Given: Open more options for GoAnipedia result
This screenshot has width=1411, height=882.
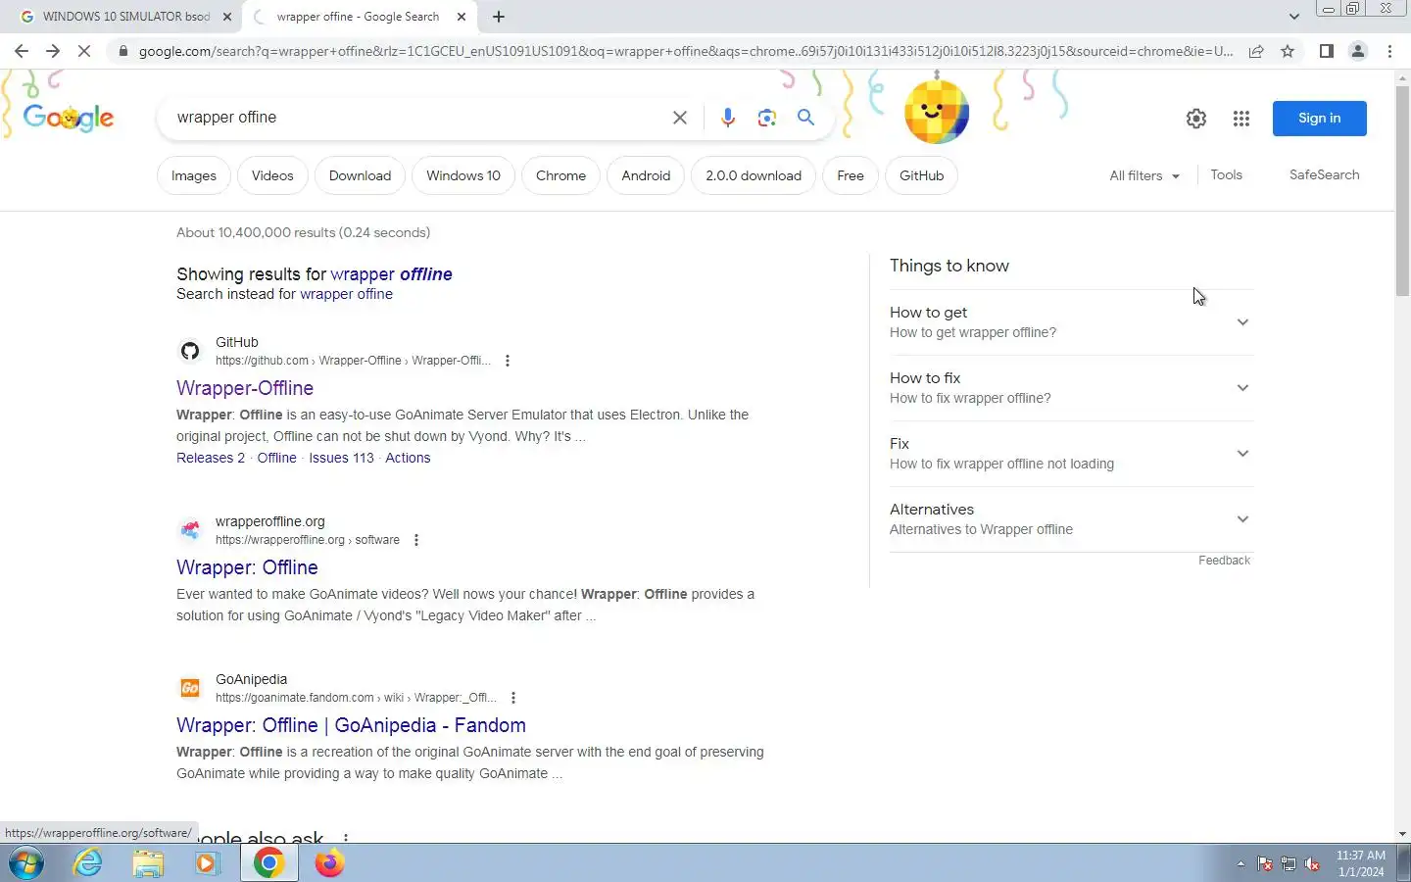Looking at the screenshot, I should pyautogui.click(x=513, y=698).
